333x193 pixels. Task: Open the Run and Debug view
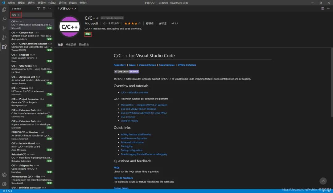point(4,37)
